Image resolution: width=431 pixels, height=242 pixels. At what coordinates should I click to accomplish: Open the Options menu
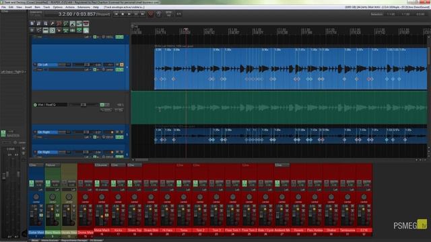tap(57, 7)
